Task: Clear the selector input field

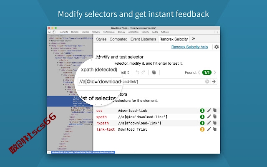Action: pyautogui.click(x=207, y=82)
